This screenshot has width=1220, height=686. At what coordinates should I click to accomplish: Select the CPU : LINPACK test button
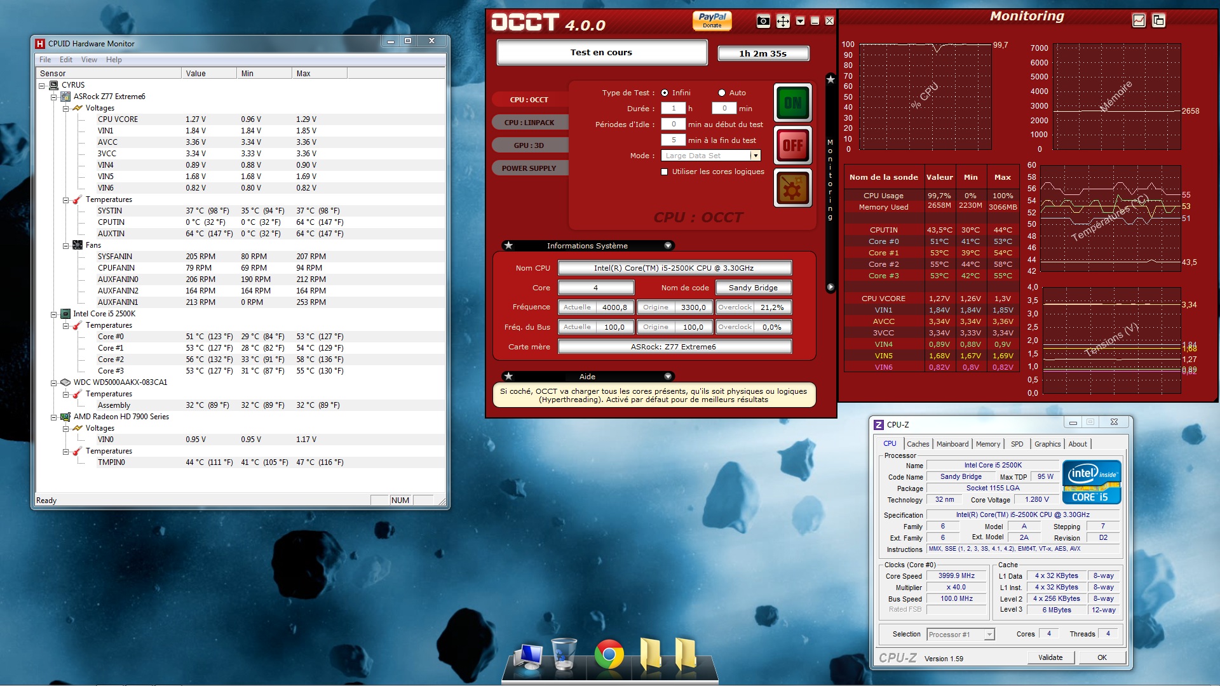point(529,123)
